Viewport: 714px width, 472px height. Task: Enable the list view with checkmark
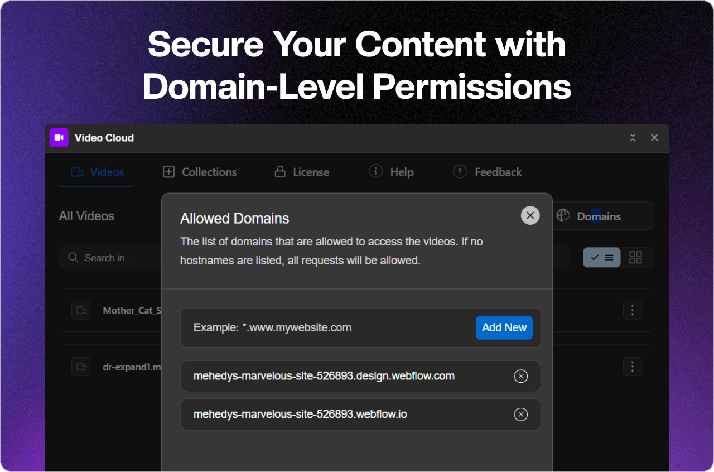[x=601, y=257]
